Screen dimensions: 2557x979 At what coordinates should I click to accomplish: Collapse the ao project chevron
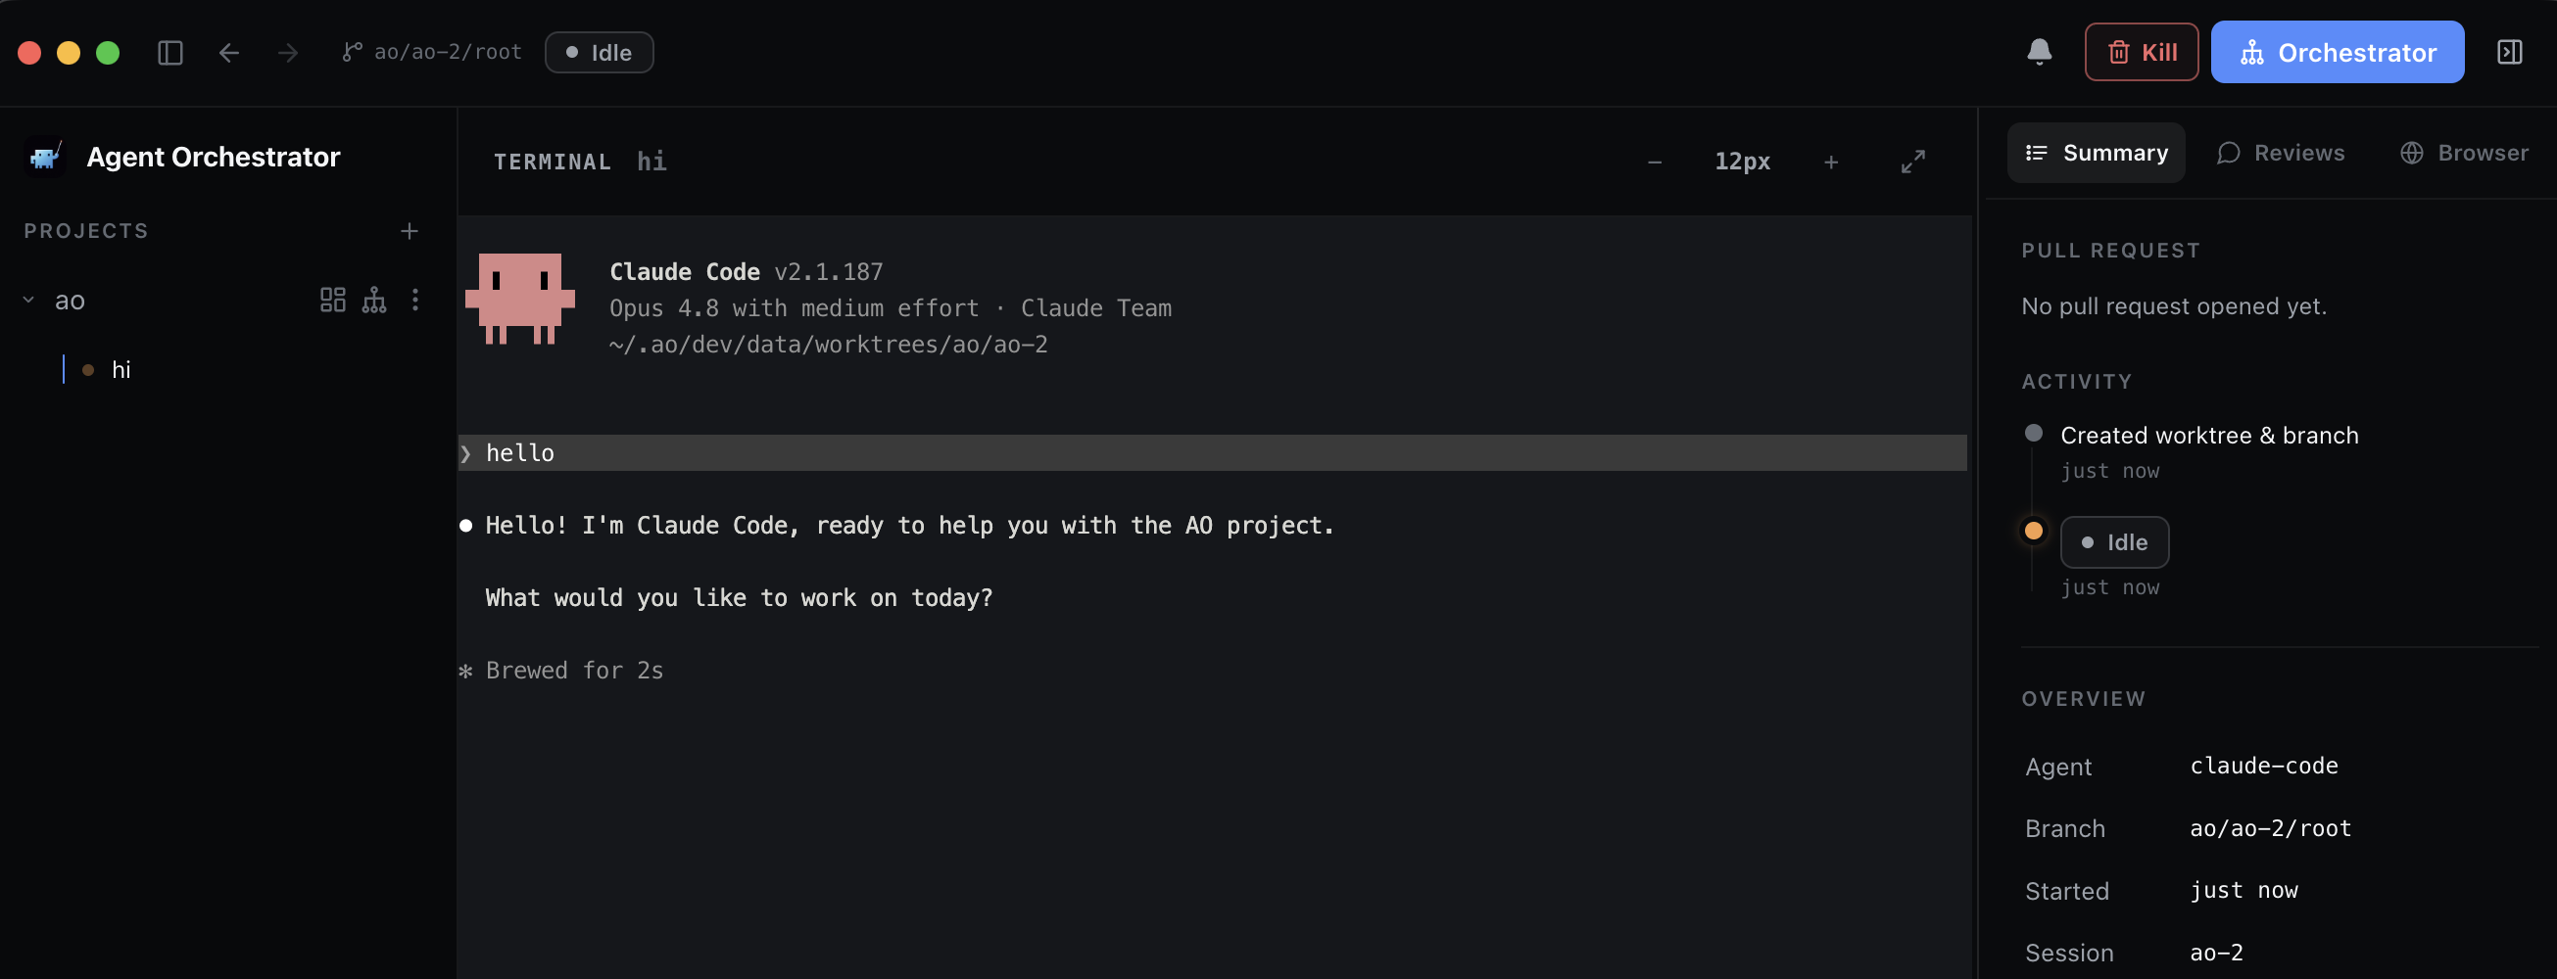point(28,300)
